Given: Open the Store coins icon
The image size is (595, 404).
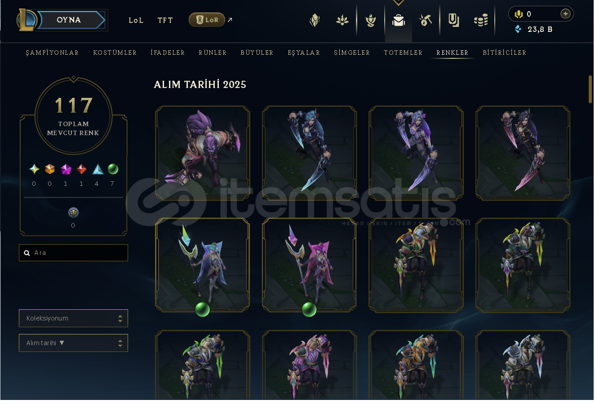Looking at the screenshot, I should click(481, 20).
